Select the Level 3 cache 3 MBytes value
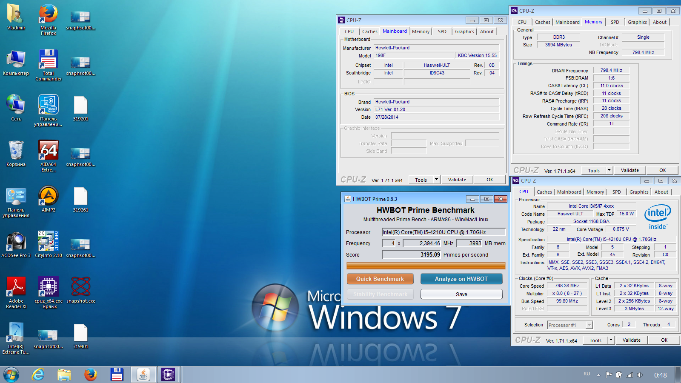This screenshot has height=383, width=681. (x=634, y=309)
